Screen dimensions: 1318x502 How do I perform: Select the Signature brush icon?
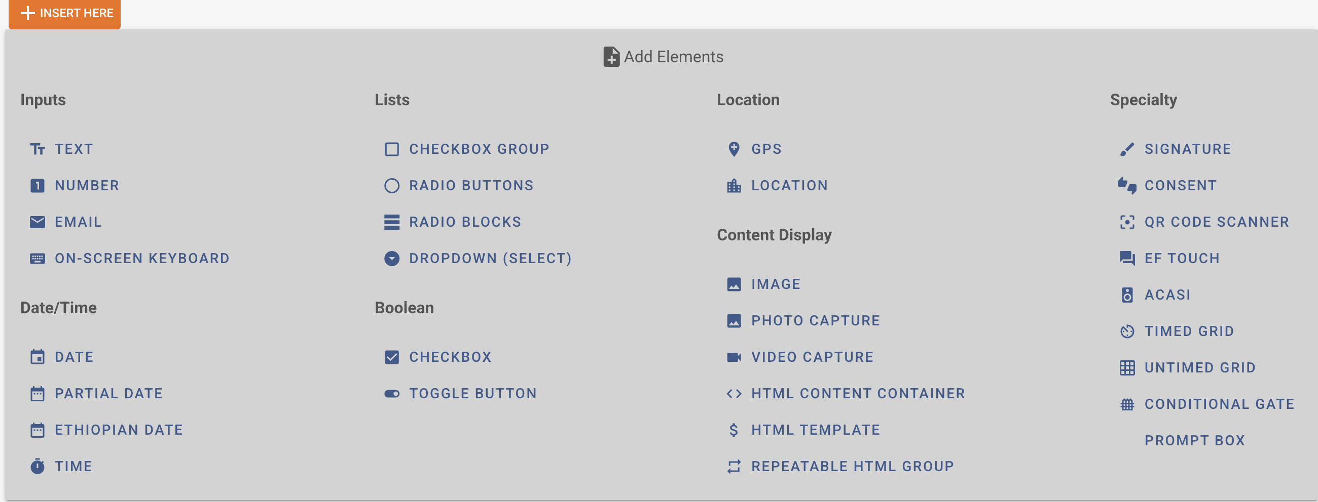pyautogui.click(x=1127, y=149)
